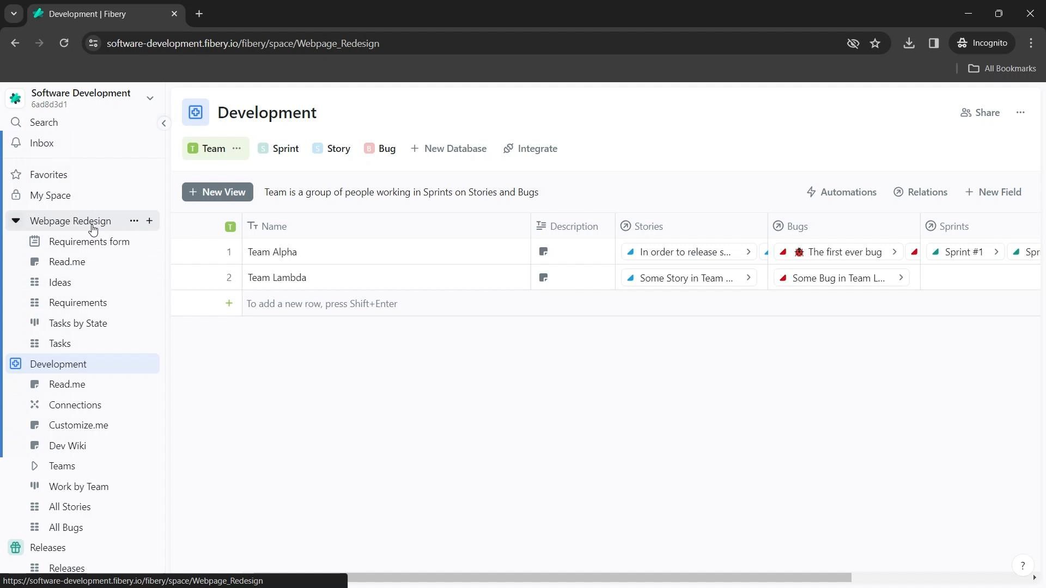Collapse the left sidebar panel

click(x=163, y=124)
